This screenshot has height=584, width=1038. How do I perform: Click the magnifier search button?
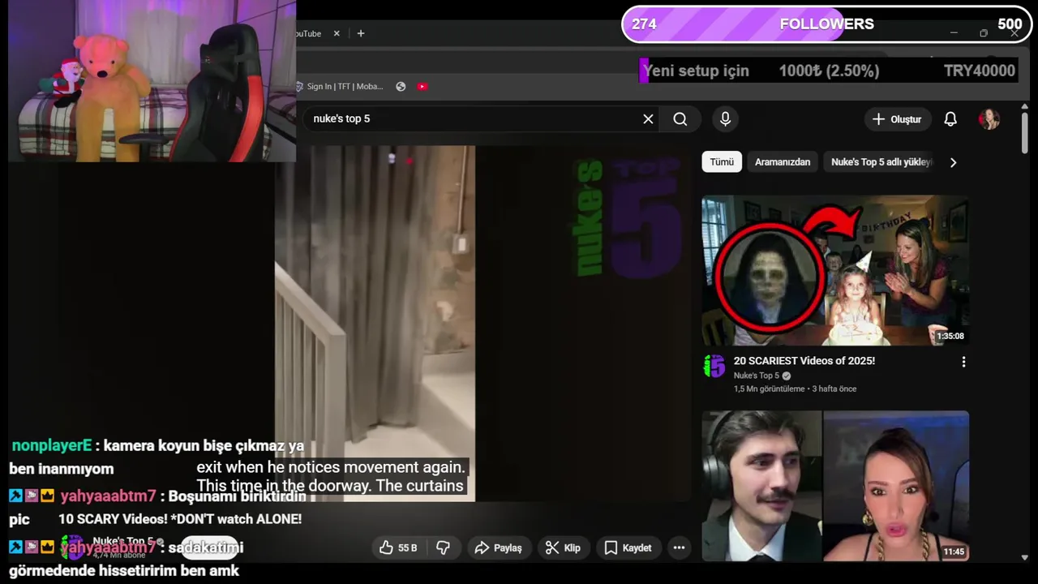coord(680,119)
